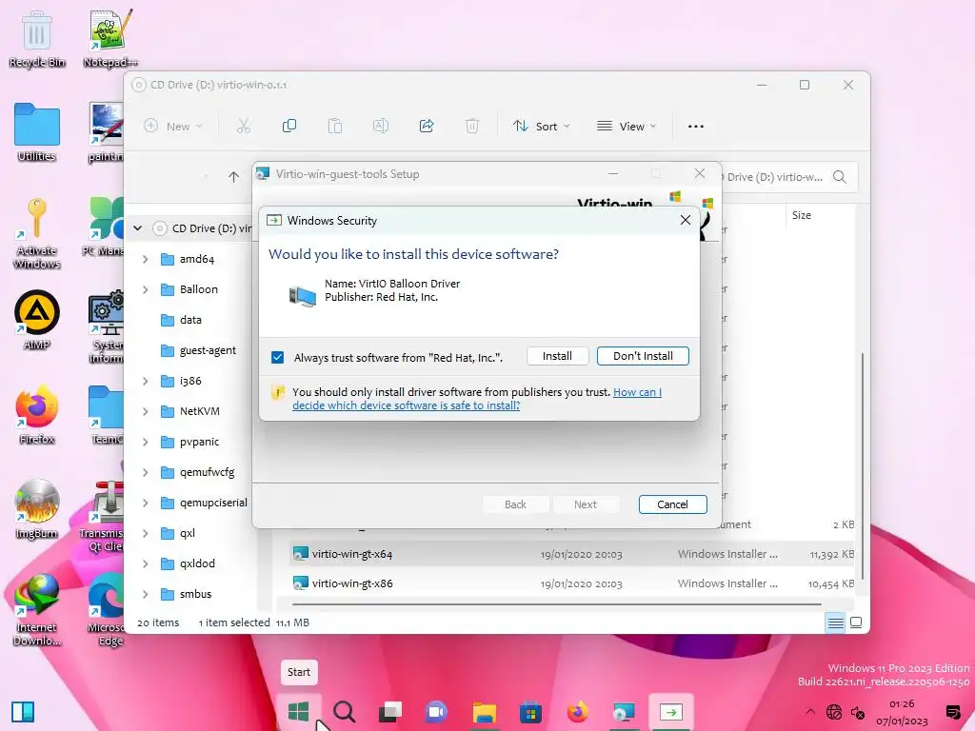Click the Cut scissors icon in Explorer toolbar

click(243, 127)
